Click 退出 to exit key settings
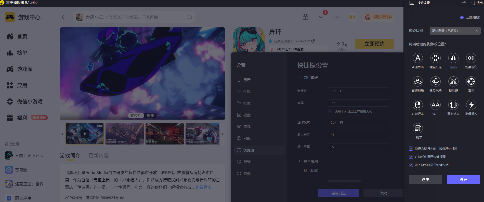Screen dimensions: 484x202 (477, 3)
